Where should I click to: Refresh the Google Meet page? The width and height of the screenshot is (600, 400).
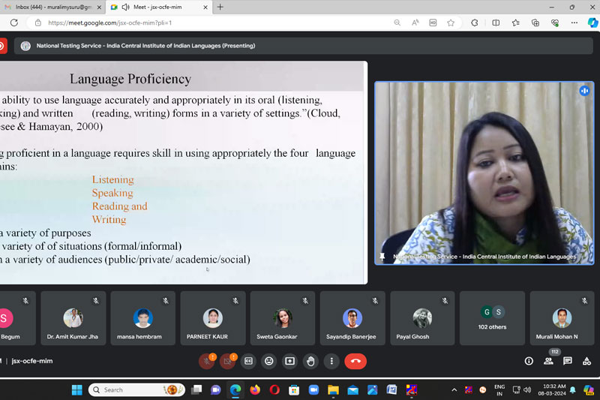click(14, 23)
